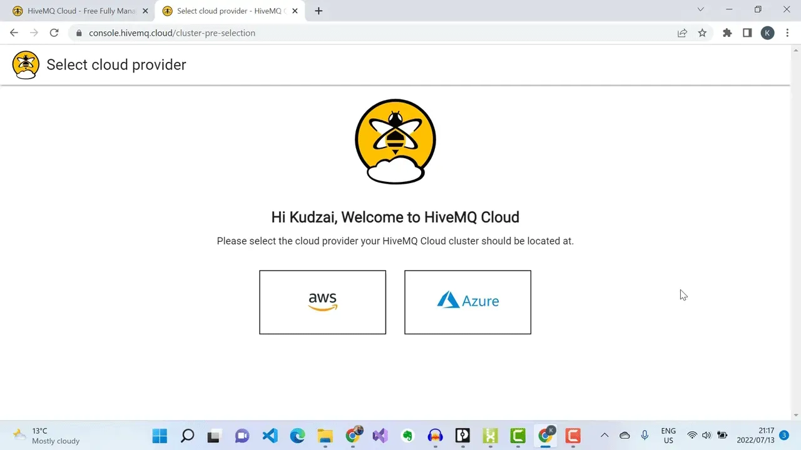Image resolution: width=801 pixels, height=450 pixels.
Task: Bookmark this page with the star icon
Action: (702, 33)
